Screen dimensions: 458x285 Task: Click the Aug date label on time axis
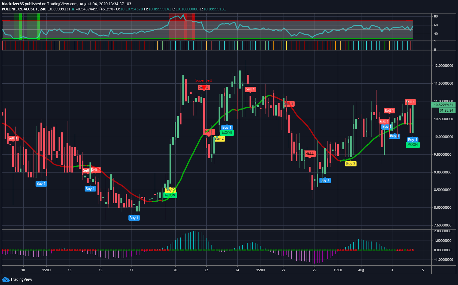tap(361, 270)
